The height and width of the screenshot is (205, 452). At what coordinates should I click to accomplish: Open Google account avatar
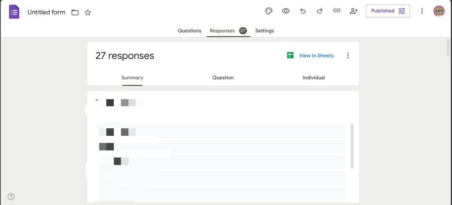[x=439, y=11]
